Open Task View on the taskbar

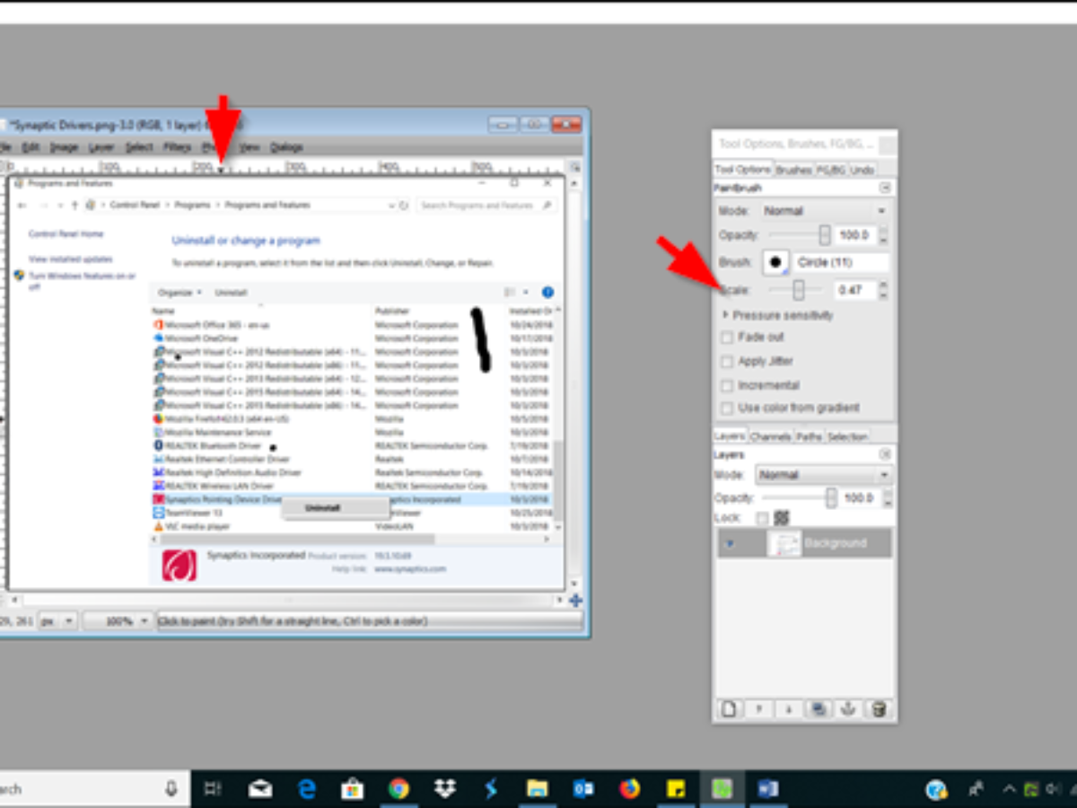coord(213,789)
